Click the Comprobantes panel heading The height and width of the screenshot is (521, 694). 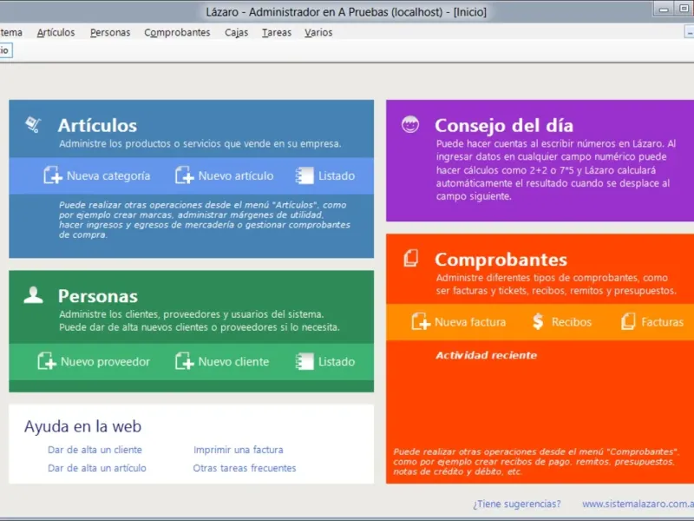pyautogui.click(x=501, y=260)
